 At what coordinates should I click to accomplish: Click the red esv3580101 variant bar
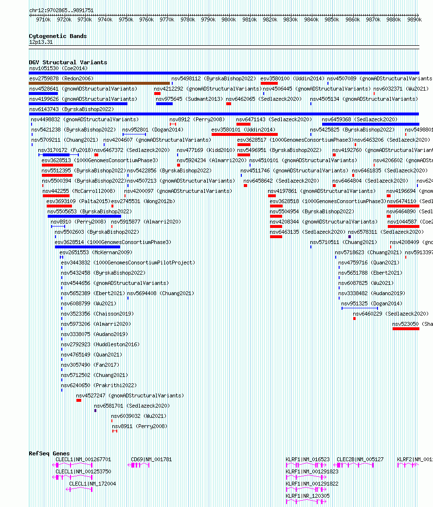pos(245,134)
